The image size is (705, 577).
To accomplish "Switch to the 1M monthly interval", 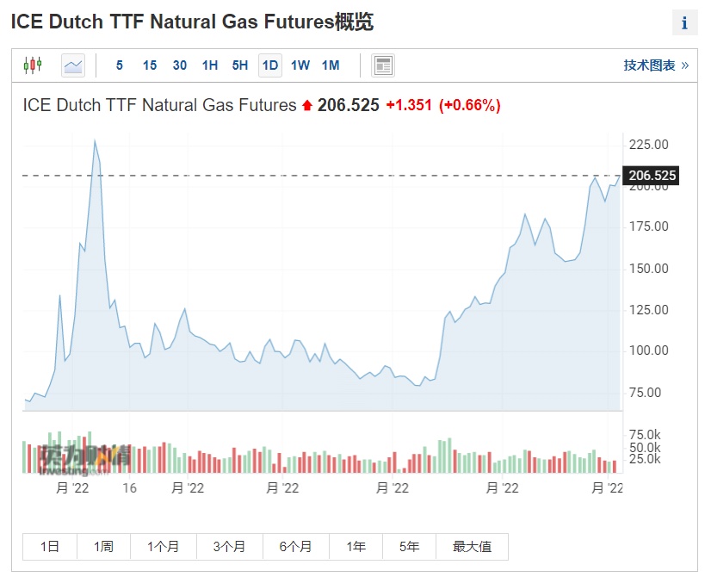I will tap(331, 65).
